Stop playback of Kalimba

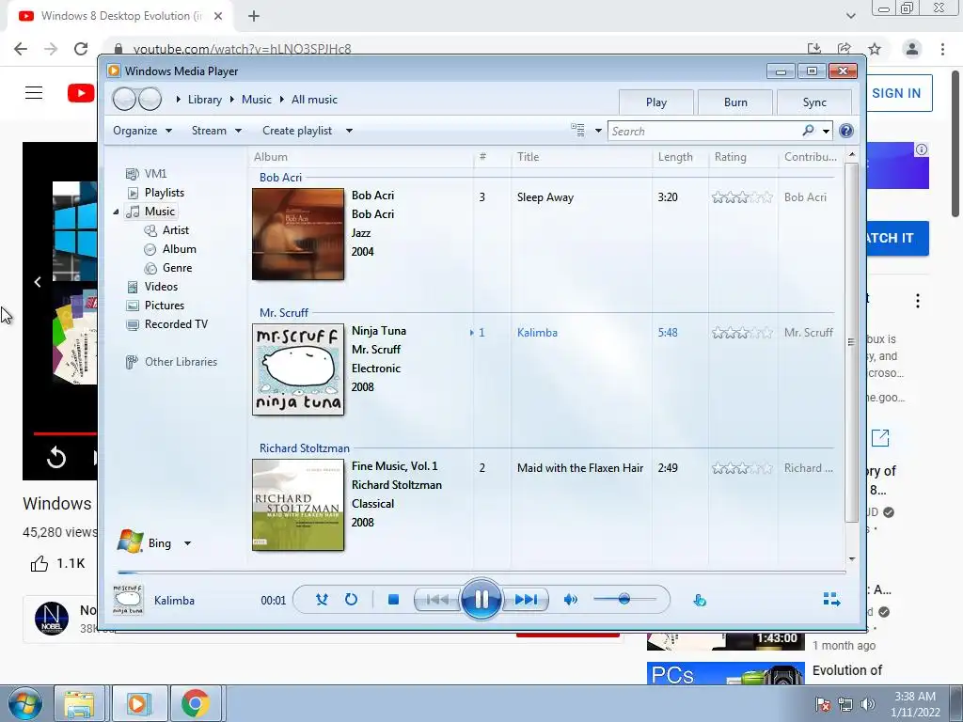[x=394, y=599]
